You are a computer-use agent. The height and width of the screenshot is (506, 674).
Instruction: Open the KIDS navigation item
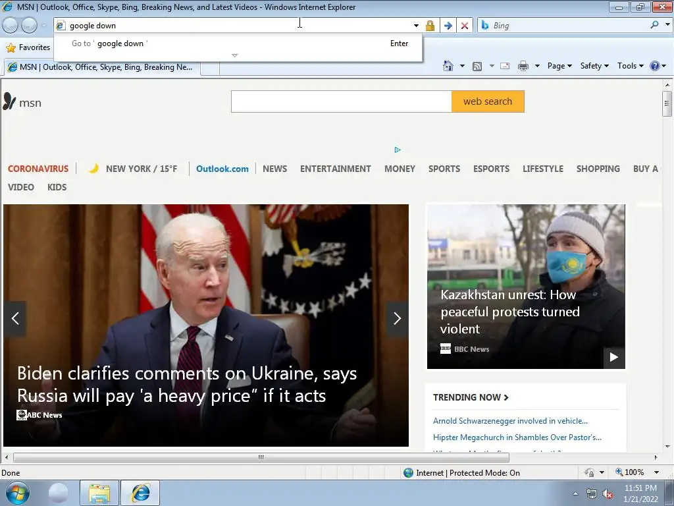57,187
